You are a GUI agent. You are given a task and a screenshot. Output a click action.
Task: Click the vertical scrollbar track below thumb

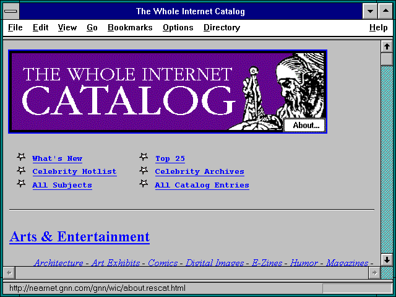point(387,160)
